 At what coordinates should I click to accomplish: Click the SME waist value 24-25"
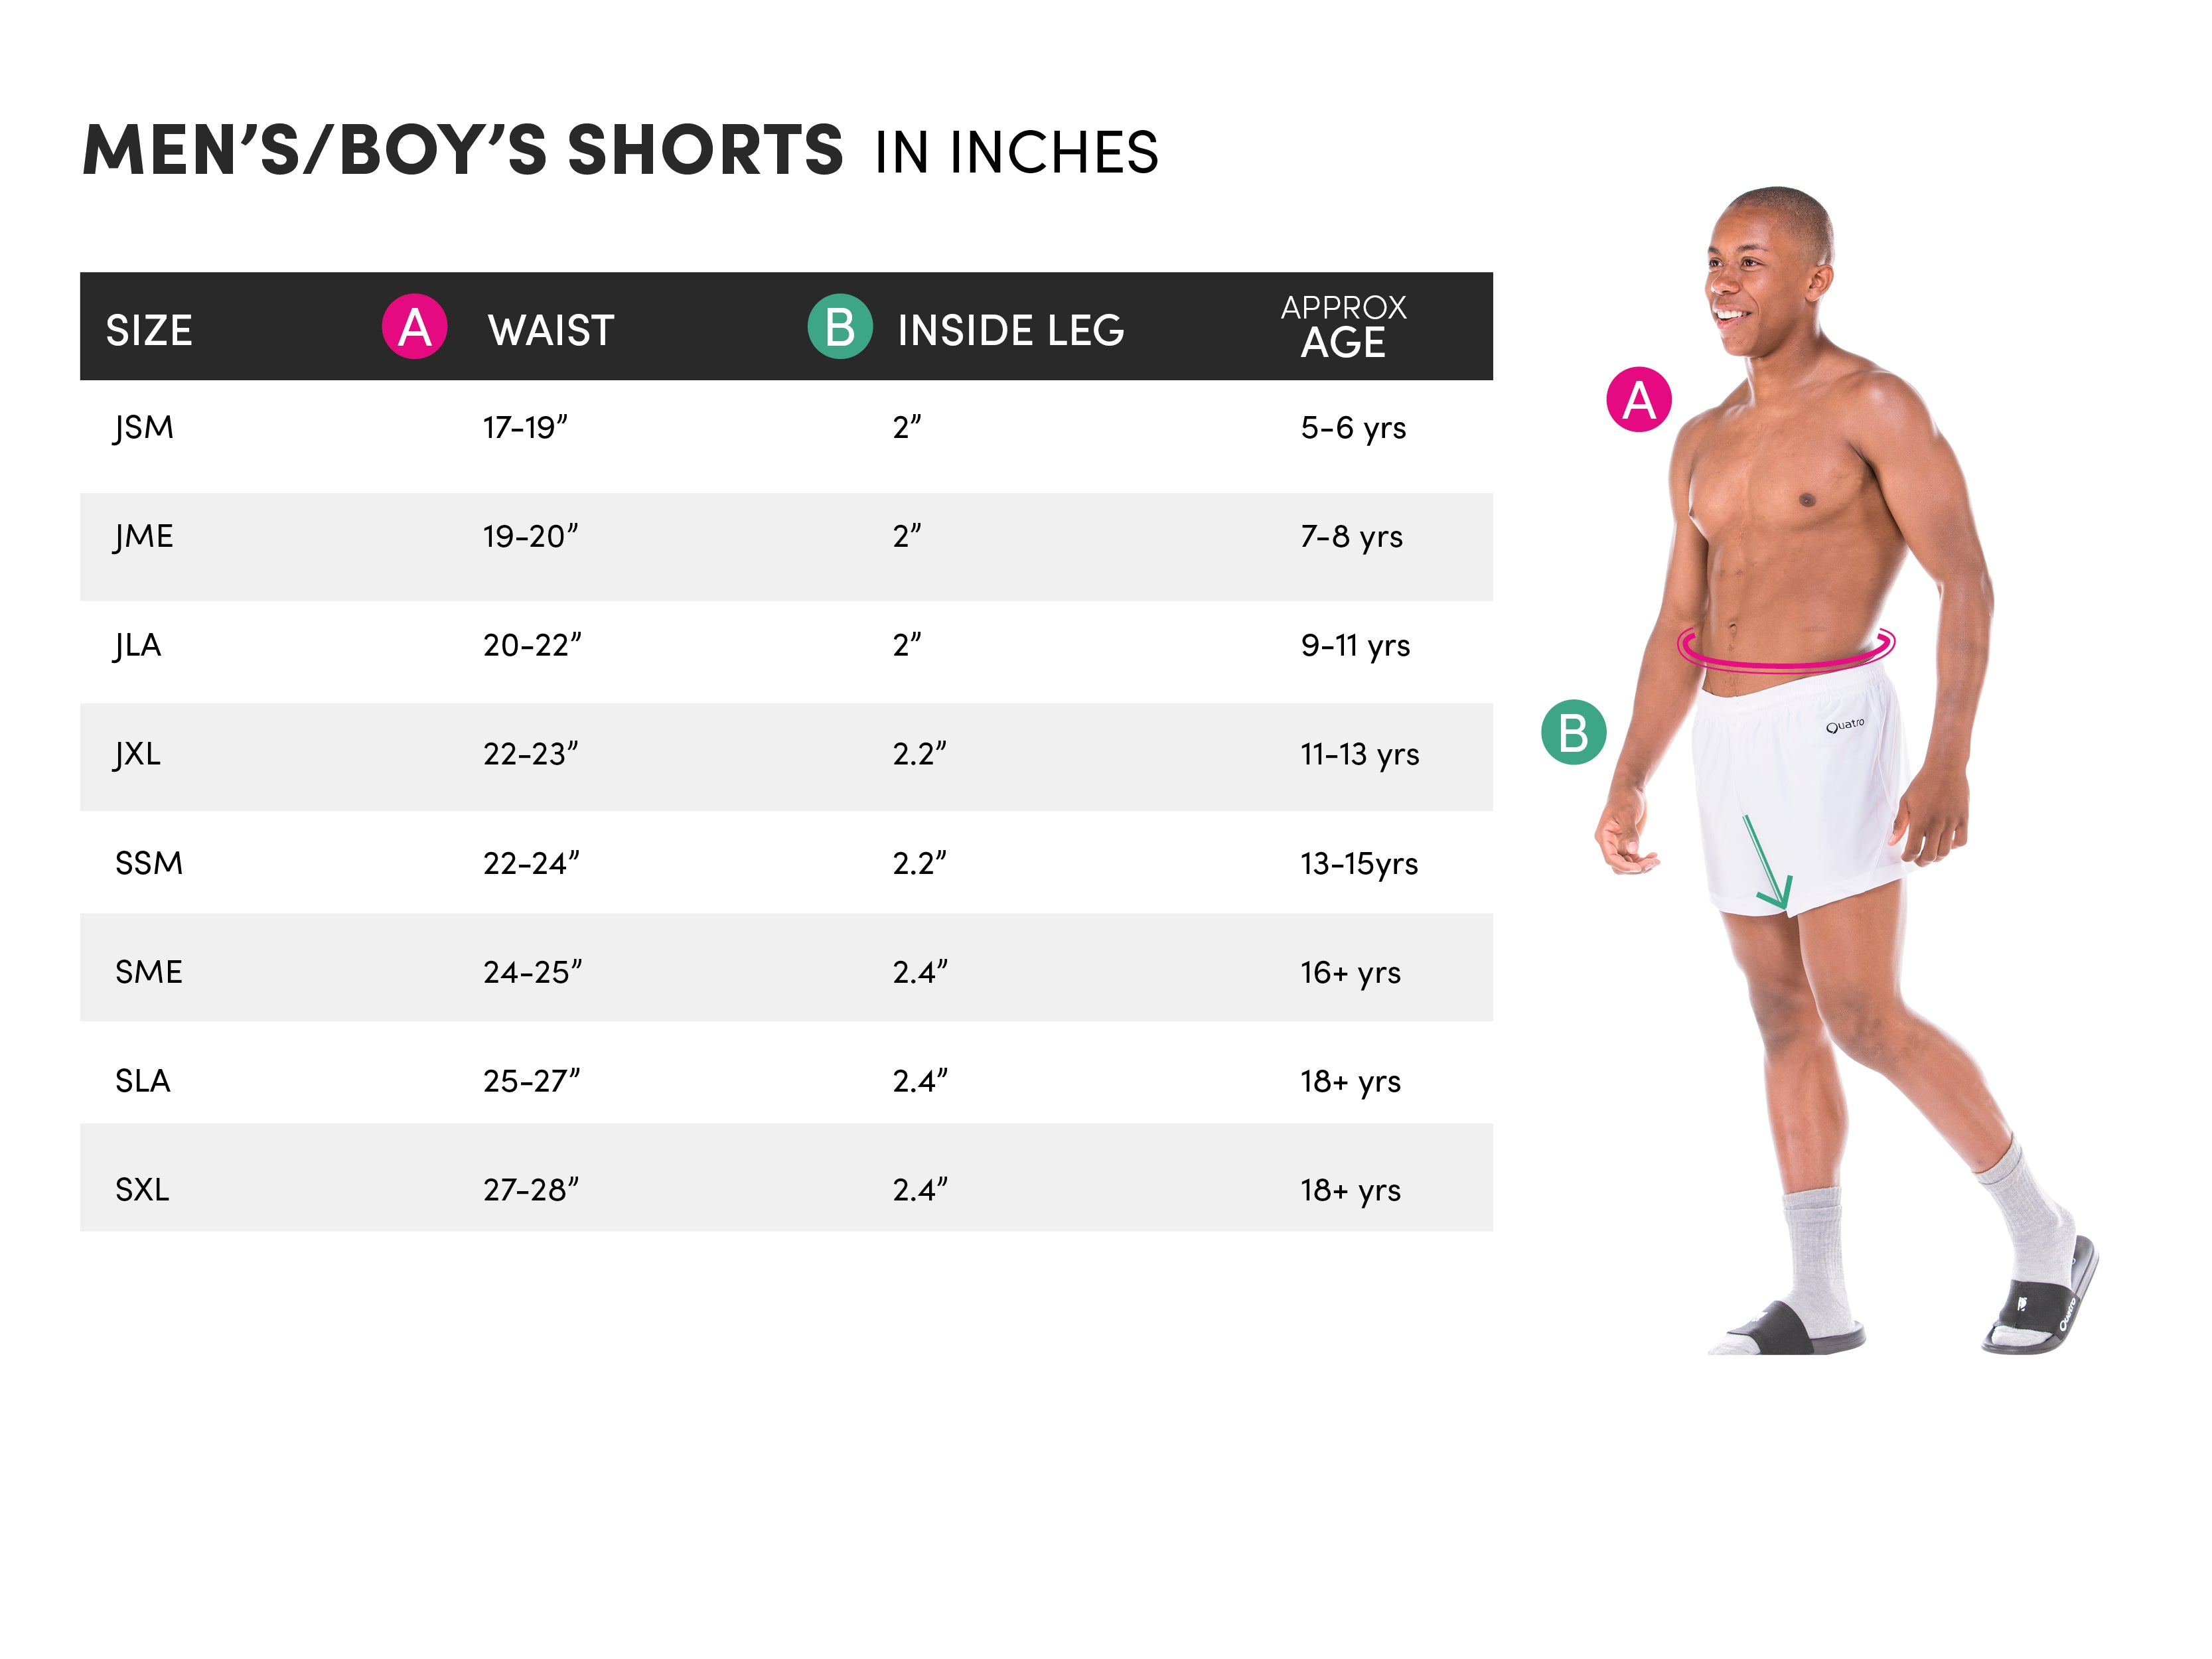pos(532,972)
